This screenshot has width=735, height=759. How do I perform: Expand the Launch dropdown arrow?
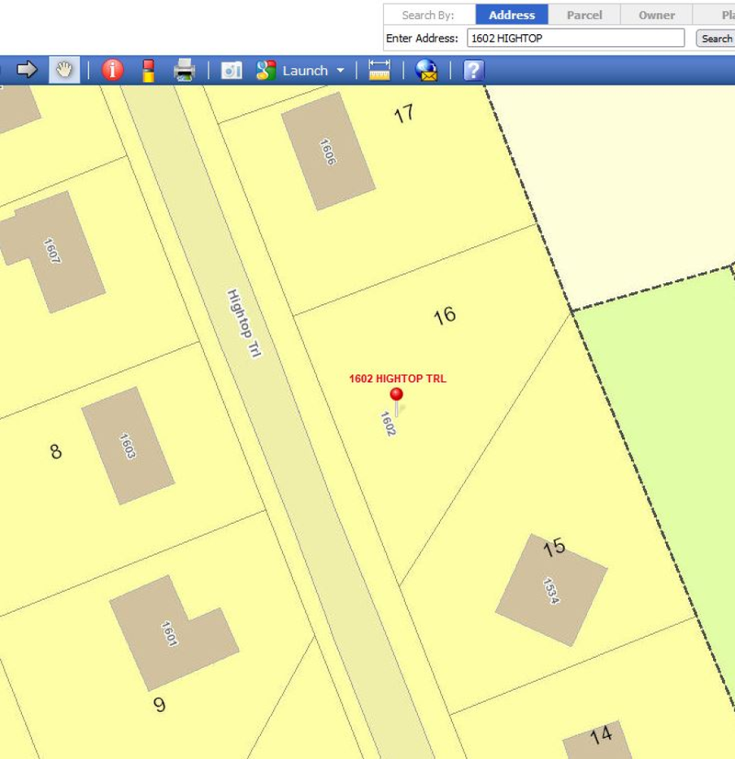341,70
